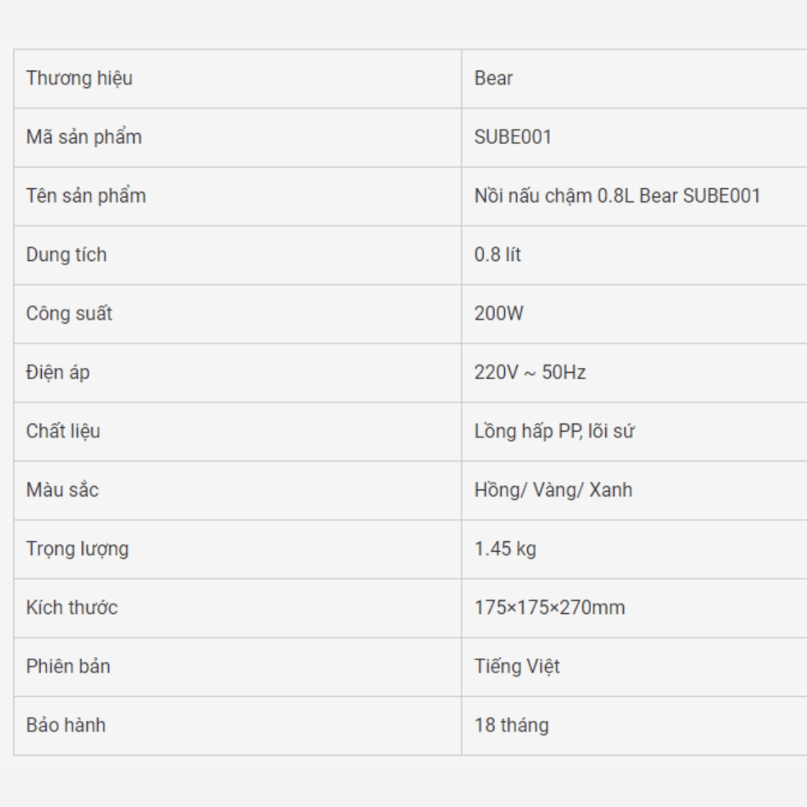Click the Điện áp label
Image resolution: width=807 pixels, height=807 pixels.
[58, 373]
